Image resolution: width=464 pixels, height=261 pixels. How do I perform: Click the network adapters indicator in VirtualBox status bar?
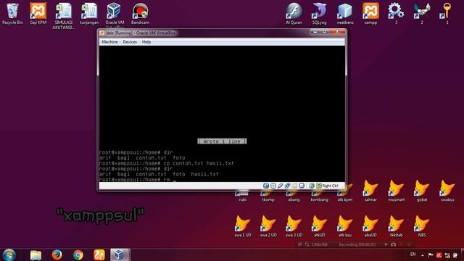tap(287, 186)
